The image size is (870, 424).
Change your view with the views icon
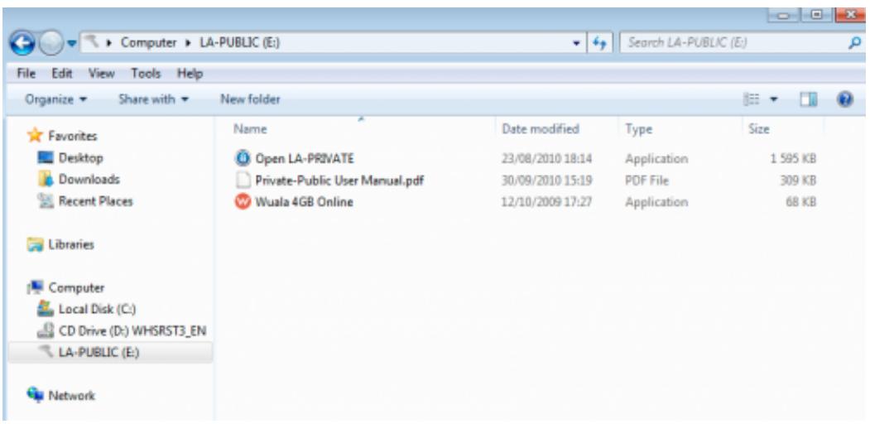pos(752,99)
